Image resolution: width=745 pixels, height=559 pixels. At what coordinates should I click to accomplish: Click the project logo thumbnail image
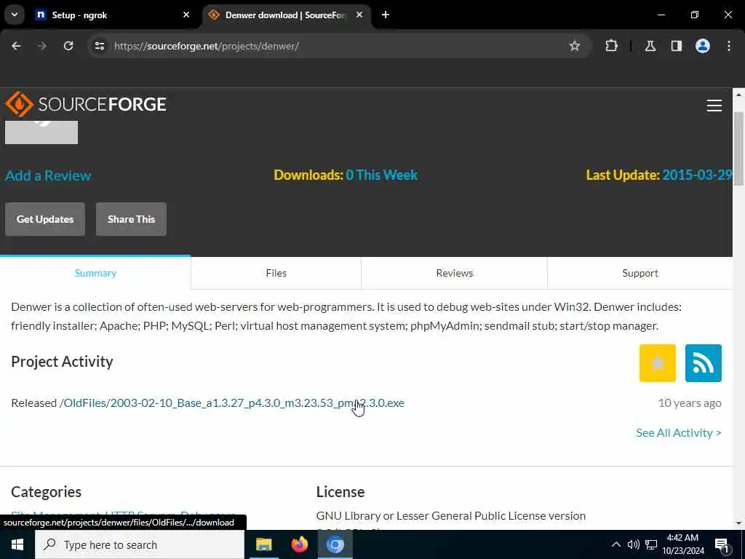tap(41, 132)
